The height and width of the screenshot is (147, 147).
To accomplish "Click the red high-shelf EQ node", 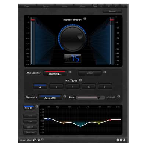I will click(110, 120).
